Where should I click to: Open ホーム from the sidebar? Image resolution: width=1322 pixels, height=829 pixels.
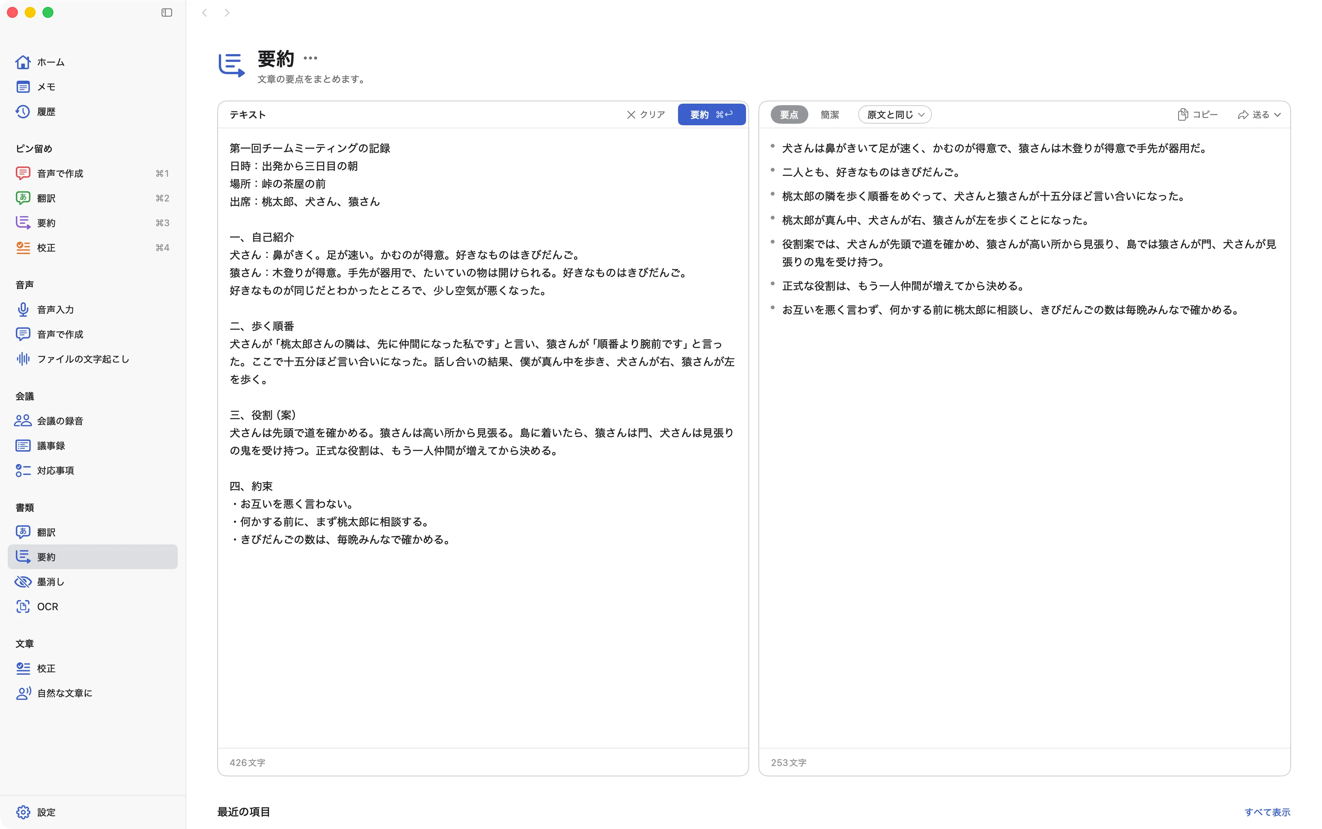[93, 62]
